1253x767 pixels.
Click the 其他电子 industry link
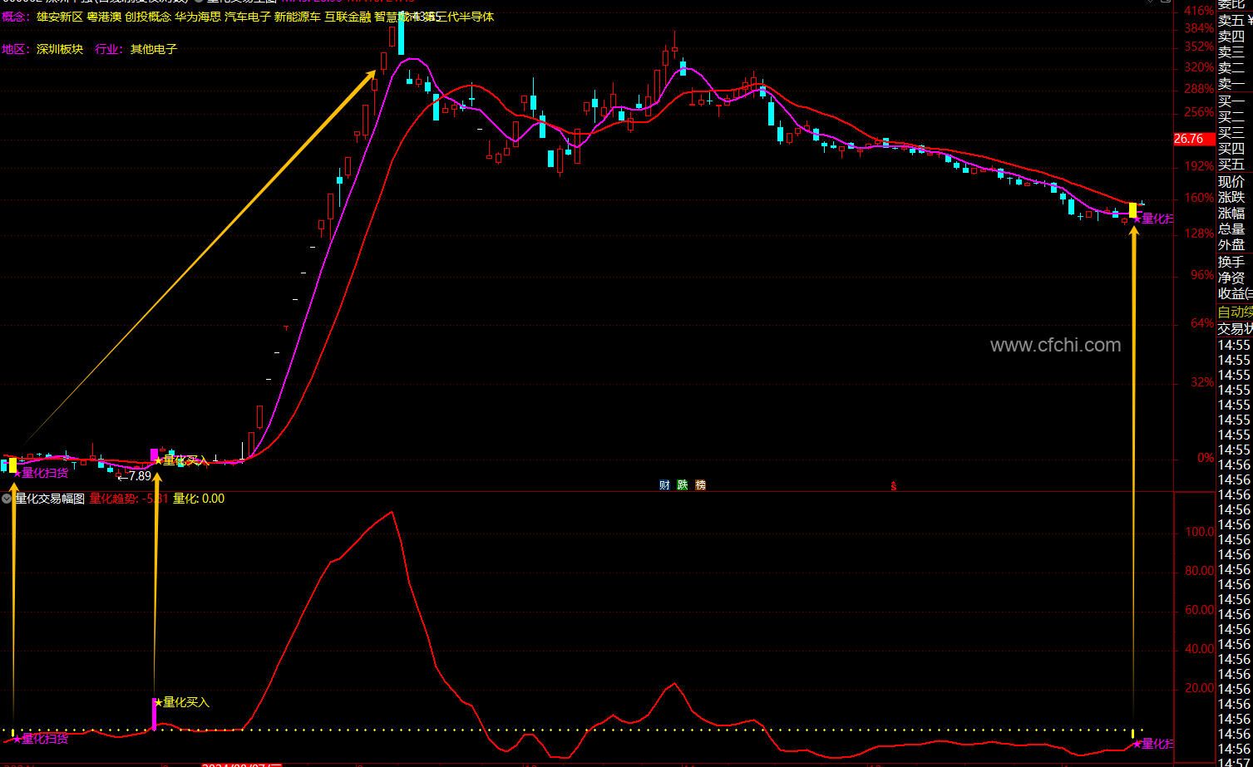(x=154, y=49)
